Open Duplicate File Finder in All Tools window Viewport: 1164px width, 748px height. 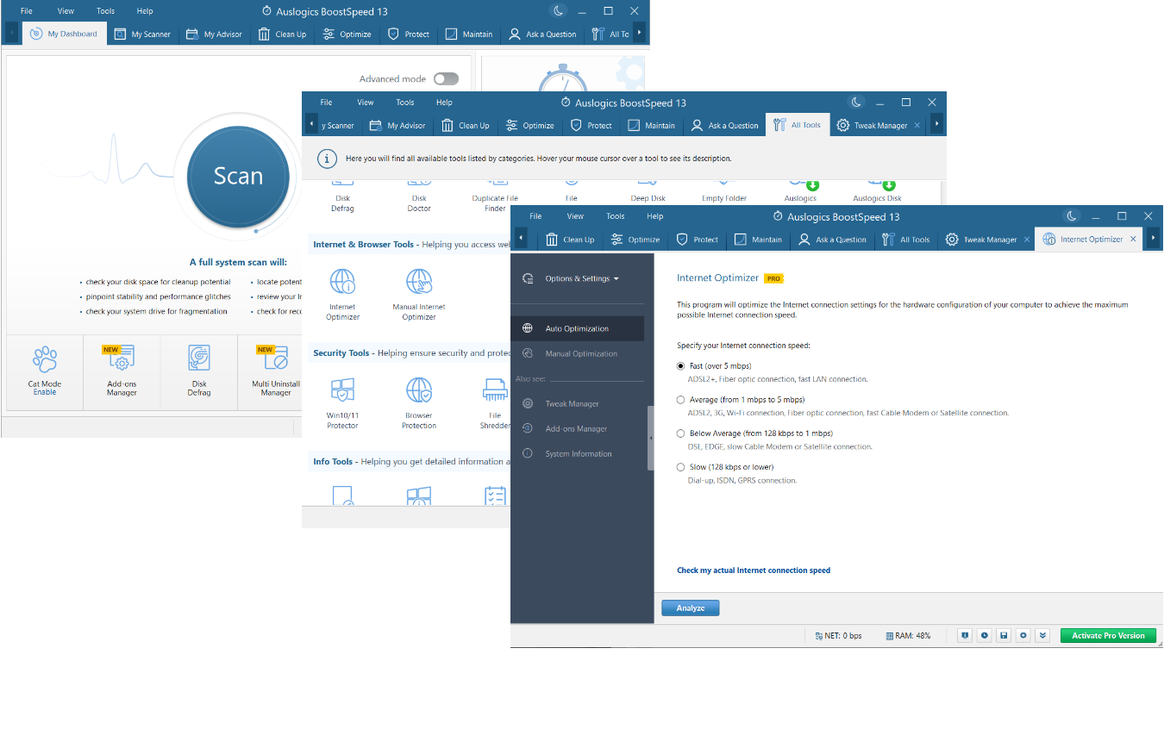(495, 196)
